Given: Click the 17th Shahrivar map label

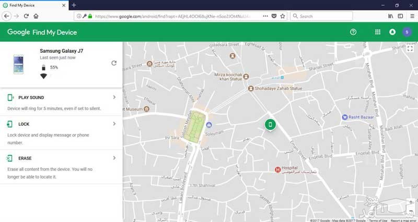Looking at the screenshot, I should tap(202, 186).
